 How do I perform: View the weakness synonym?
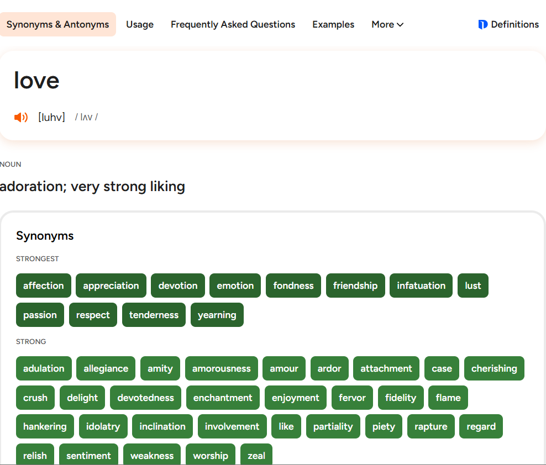[152, 455]
